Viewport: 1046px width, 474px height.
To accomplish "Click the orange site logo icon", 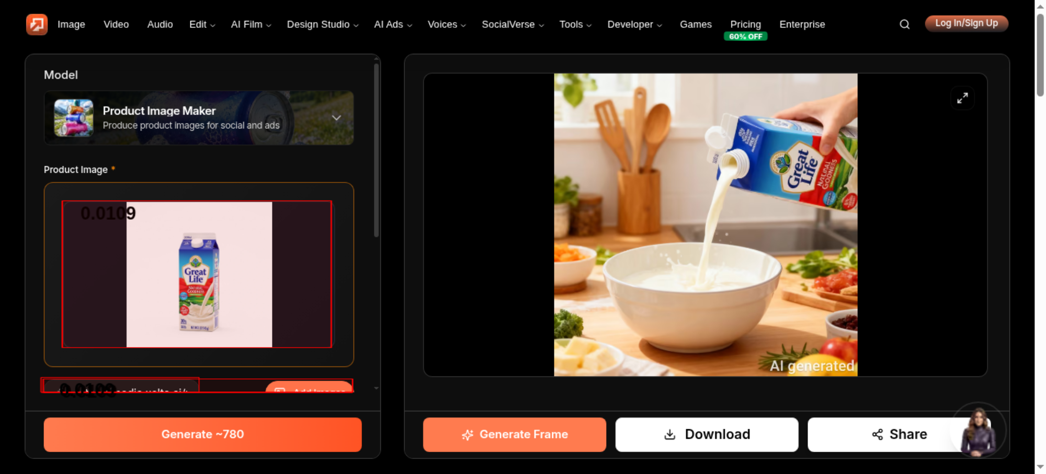I will [37, 24].
